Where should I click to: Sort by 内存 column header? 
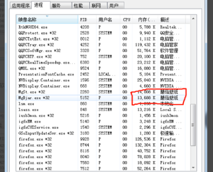point(145,19)
